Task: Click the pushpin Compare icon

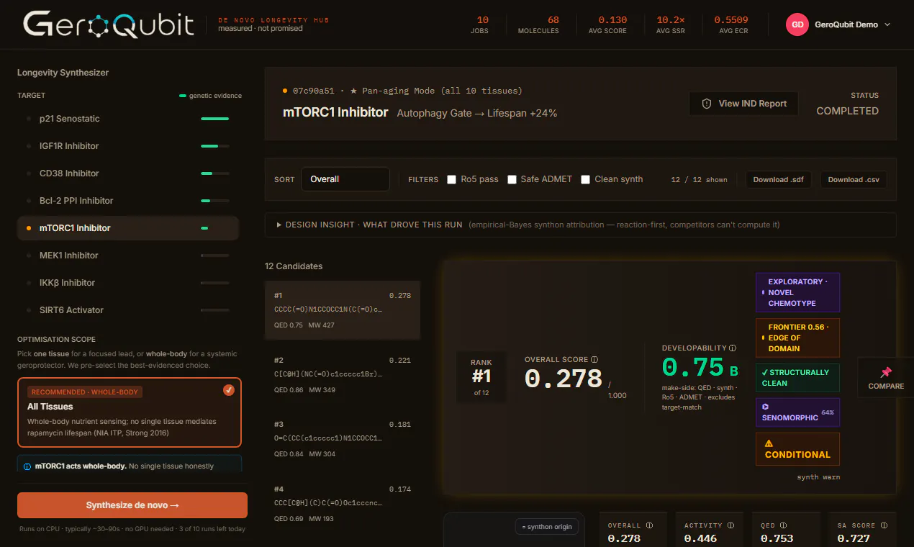Action: point(886,372)
